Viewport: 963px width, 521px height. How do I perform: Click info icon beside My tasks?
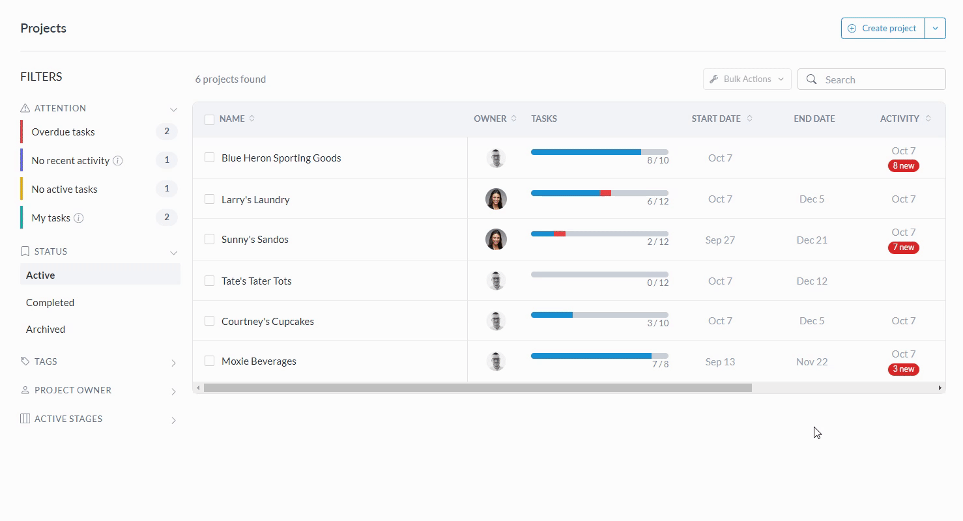[79, 218]
